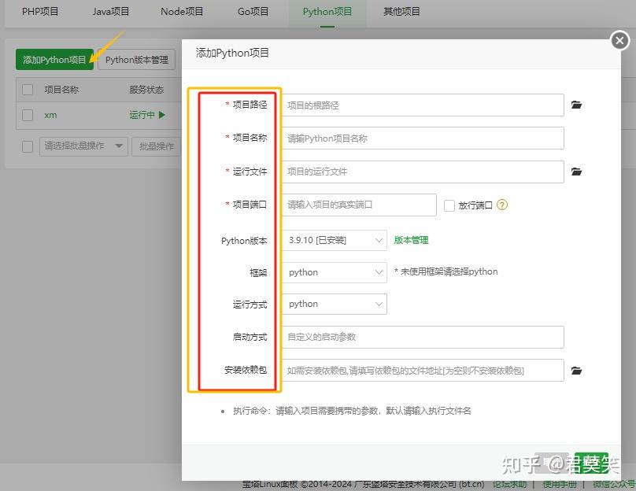636x491 pixels.
Task: Click the 运行文件 input field
Action: click(x=423, y=172)
